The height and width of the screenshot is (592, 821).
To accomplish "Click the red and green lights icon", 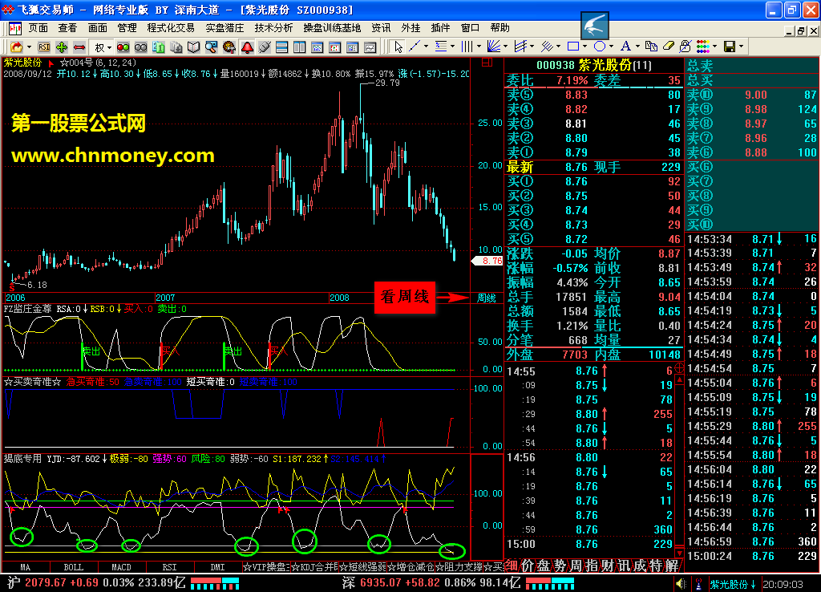I will click(x=123, y=47).
